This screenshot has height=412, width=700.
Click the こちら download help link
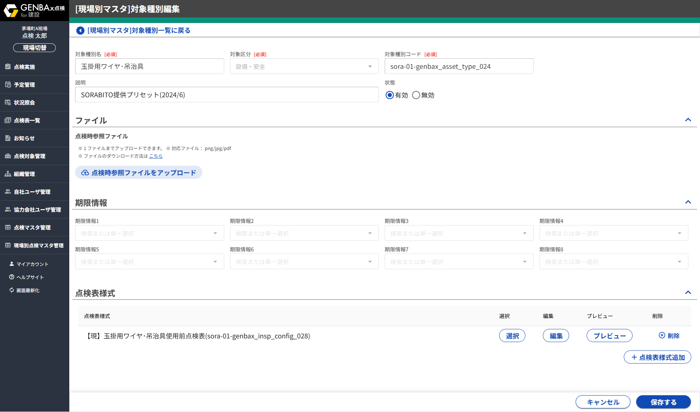156,156
